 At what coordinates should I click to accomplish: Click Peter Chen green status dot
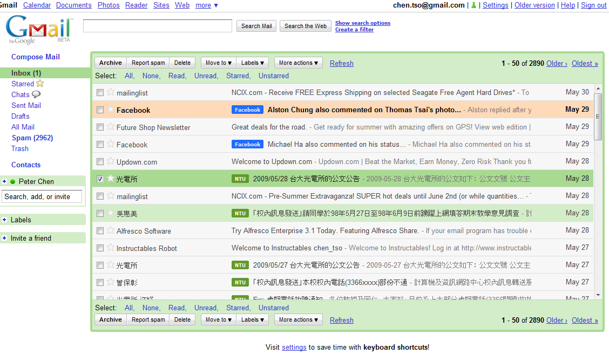pos(13,181)
